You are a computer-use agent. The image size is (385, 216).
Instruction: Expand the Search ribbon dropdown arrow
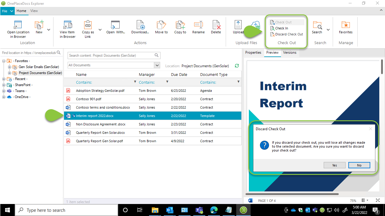coord(328,30)
